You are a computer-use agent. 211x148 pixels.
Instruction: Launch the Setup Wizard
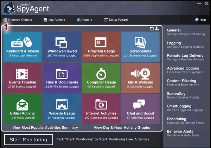point(116,20)
